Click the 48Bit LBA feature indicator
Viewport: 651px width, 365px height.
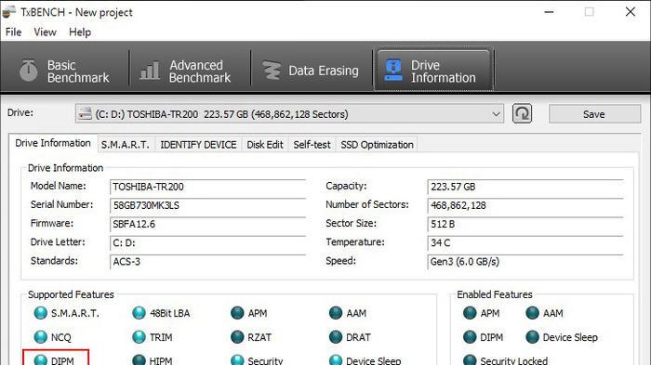(x=139, y=313)
